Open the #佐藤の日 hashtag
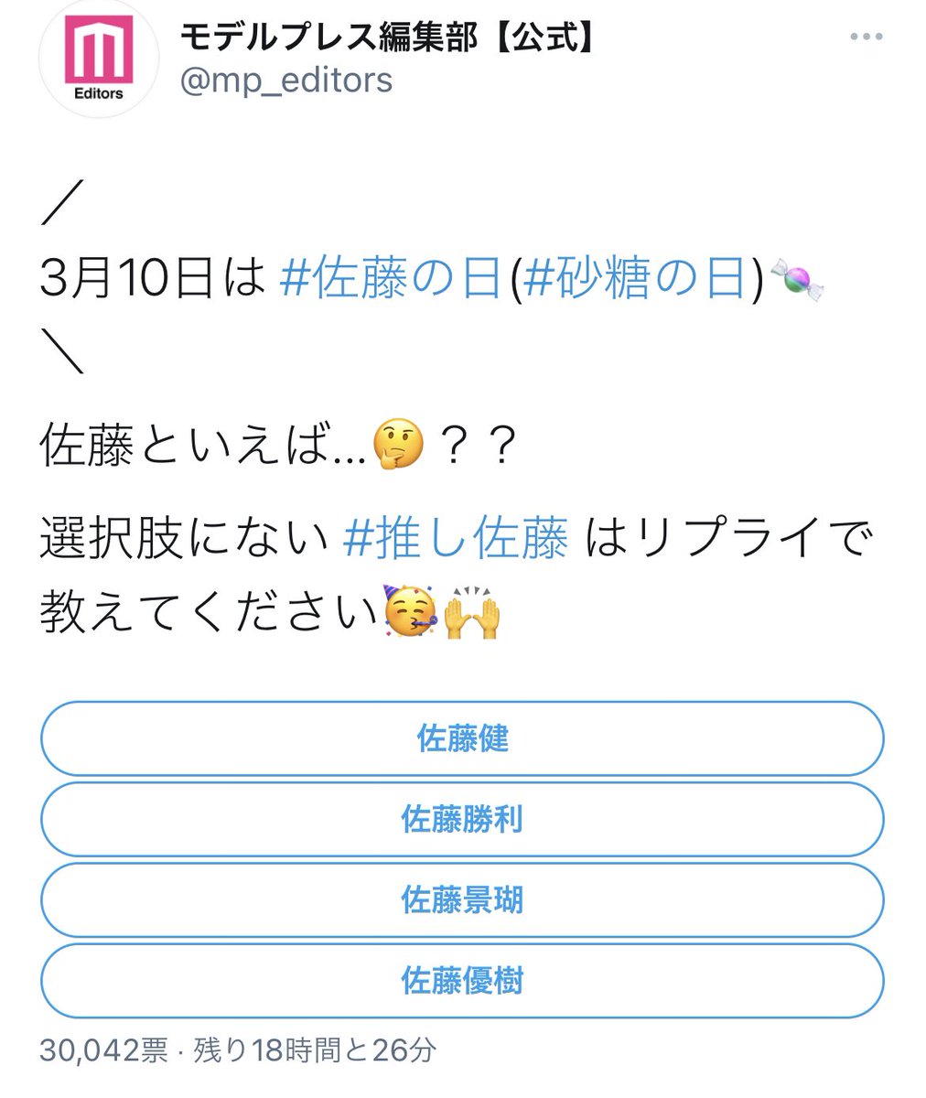The height and width of the screenshot is (1098, 926). coord(390,280)
